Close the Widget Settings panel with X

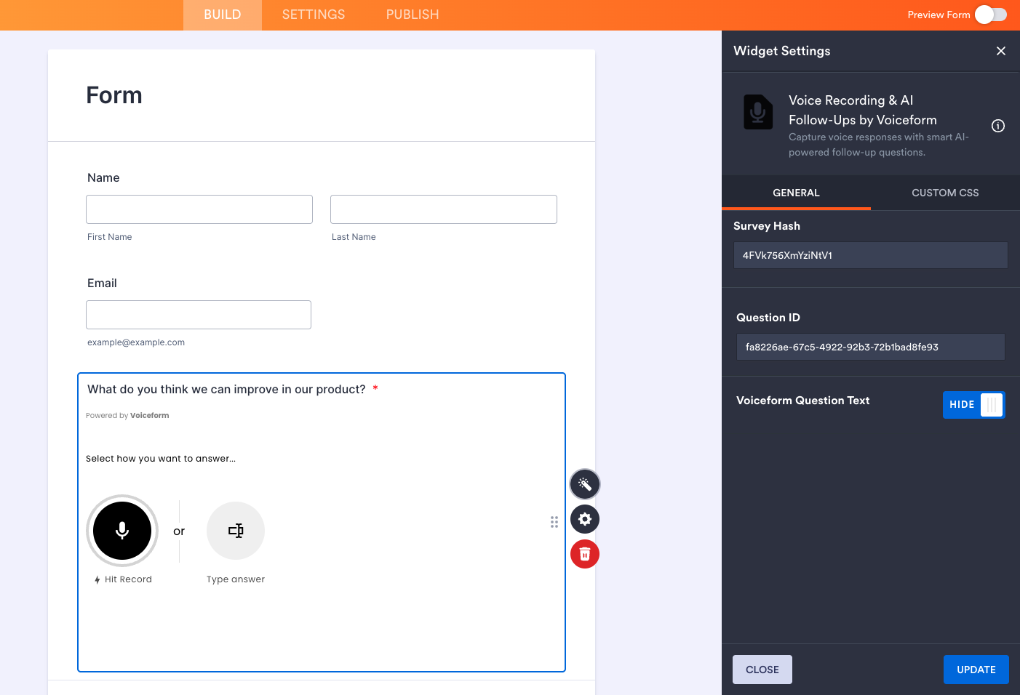[1001, 51]
